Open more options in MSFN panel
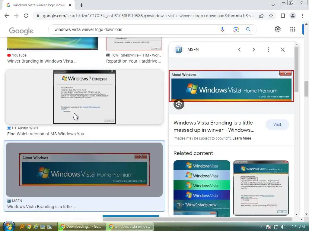The height and width of the screenshot is (231, 309). pos(268,50)
